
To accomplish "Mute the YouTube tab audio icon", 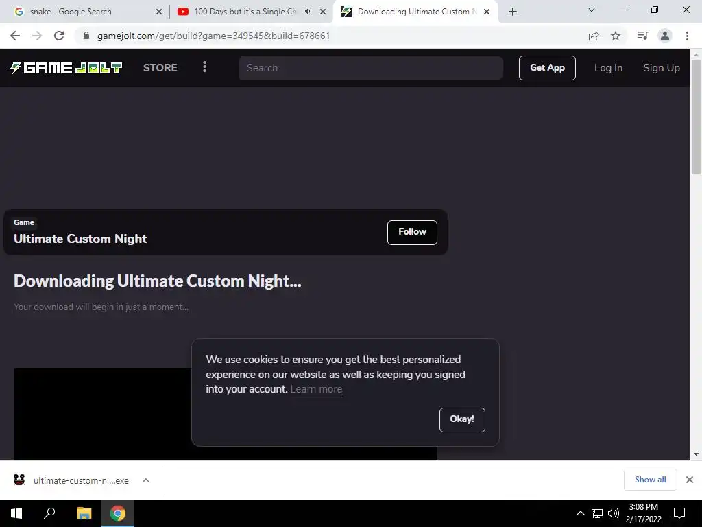I will point(308,12).
